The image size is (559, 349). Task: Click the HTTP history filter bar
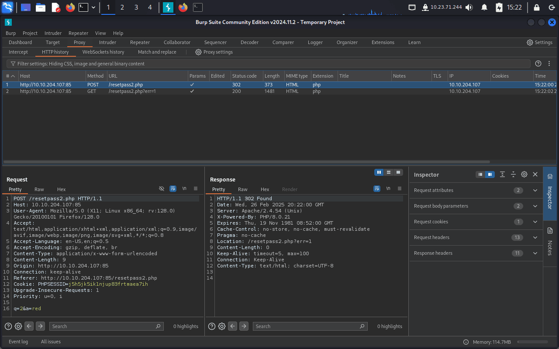pyautogui.click(x=269, y=64)
